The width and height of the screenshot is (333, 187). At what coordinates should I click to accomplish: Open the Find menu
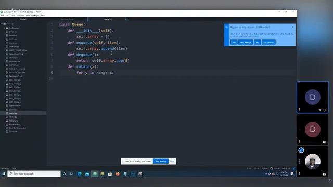[28, 15]
